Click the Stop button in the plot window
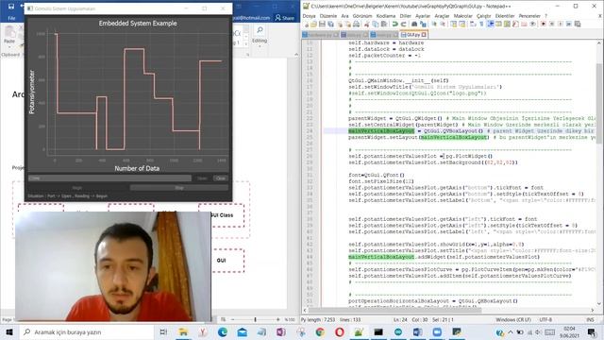The height and width of the screenshot is (340, 604). (179, 188)
